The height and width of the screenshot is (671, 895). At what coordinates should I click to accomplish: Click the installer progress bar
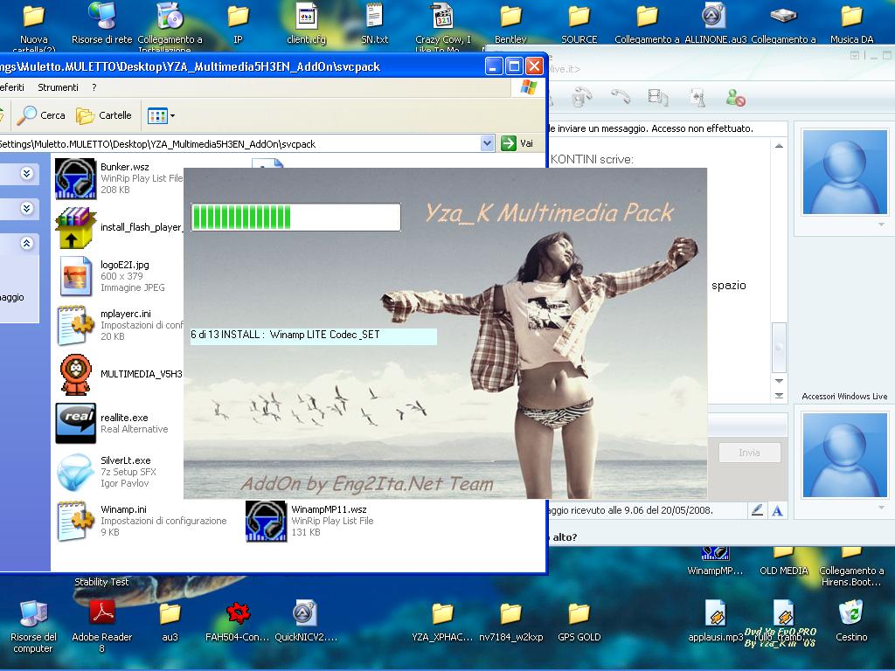click(x=295, y=218)
